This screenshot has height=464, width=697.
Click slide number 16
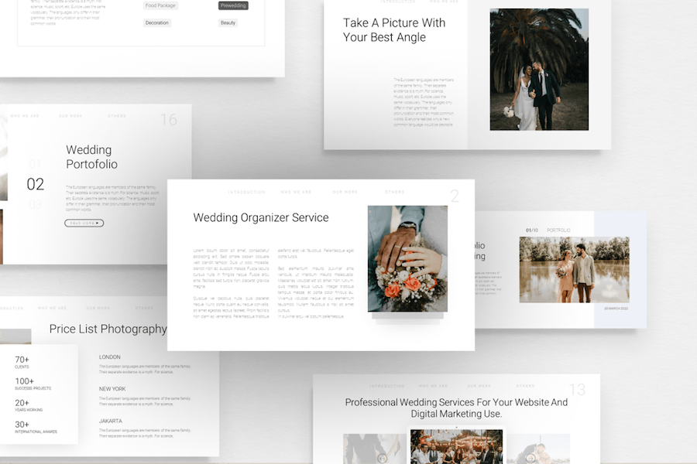(169, 119)
